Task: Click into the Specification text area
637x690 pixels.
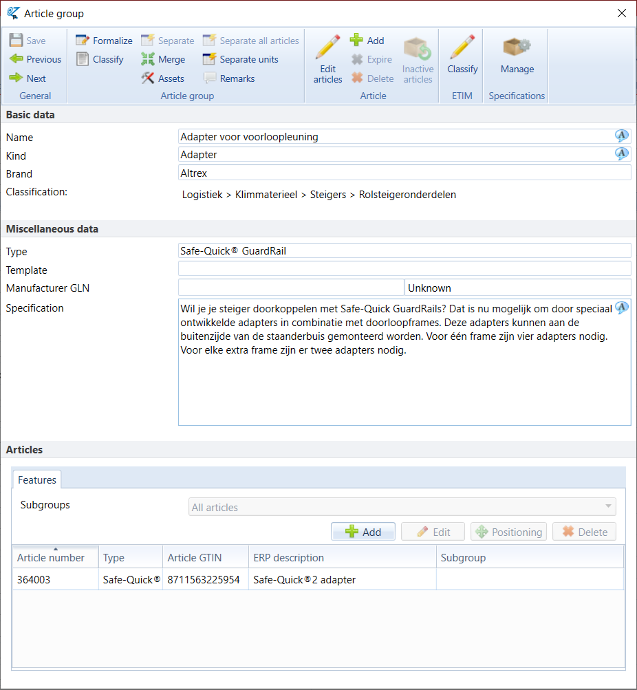Action: 404,362
